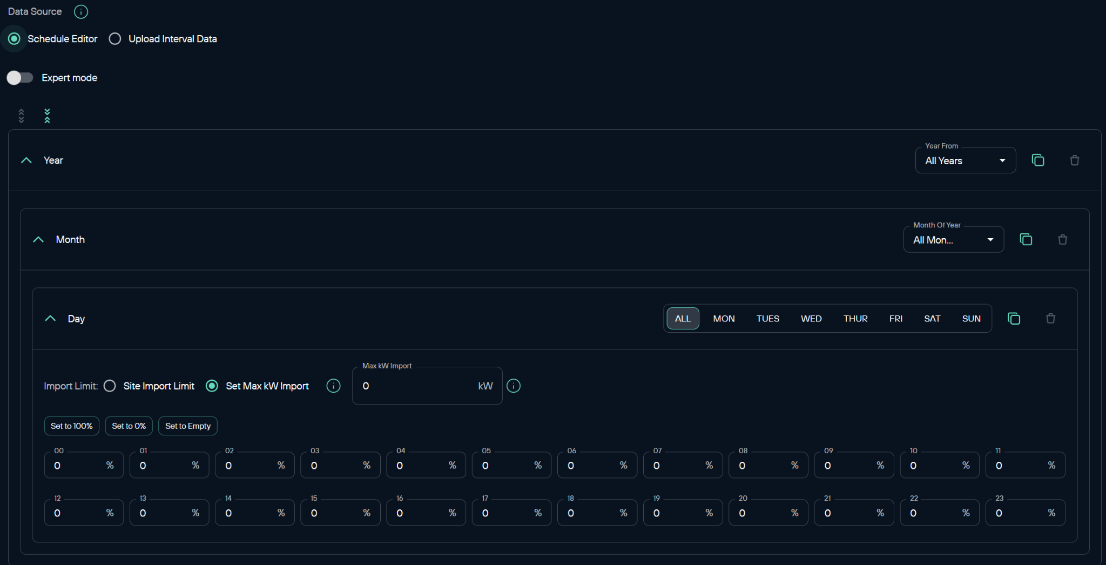Click the hour 05 percentage field
The height and width of the screenshot is (565, 1106).
coord(512,465)
